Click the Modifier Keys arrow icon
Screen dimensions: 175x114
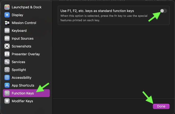click(7, 101)
